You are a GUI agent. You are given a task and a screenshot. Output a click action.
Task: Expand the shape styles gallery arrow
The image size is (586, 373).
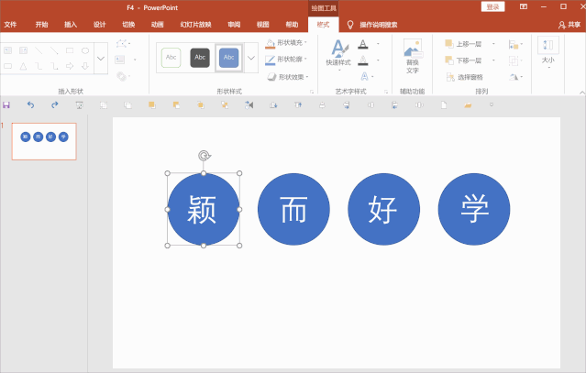[x=251, y=59]
